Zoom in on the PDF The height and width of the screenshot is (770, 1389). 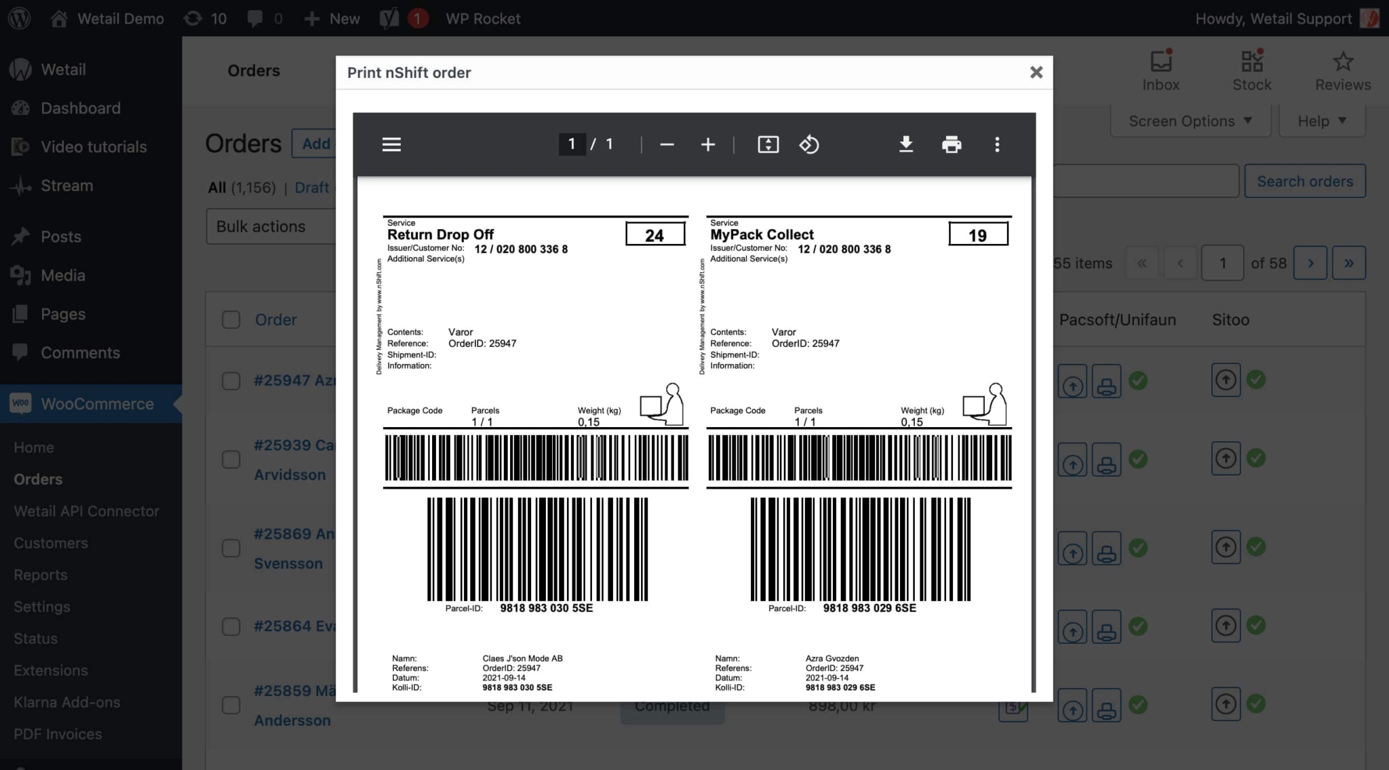[707, 144]
